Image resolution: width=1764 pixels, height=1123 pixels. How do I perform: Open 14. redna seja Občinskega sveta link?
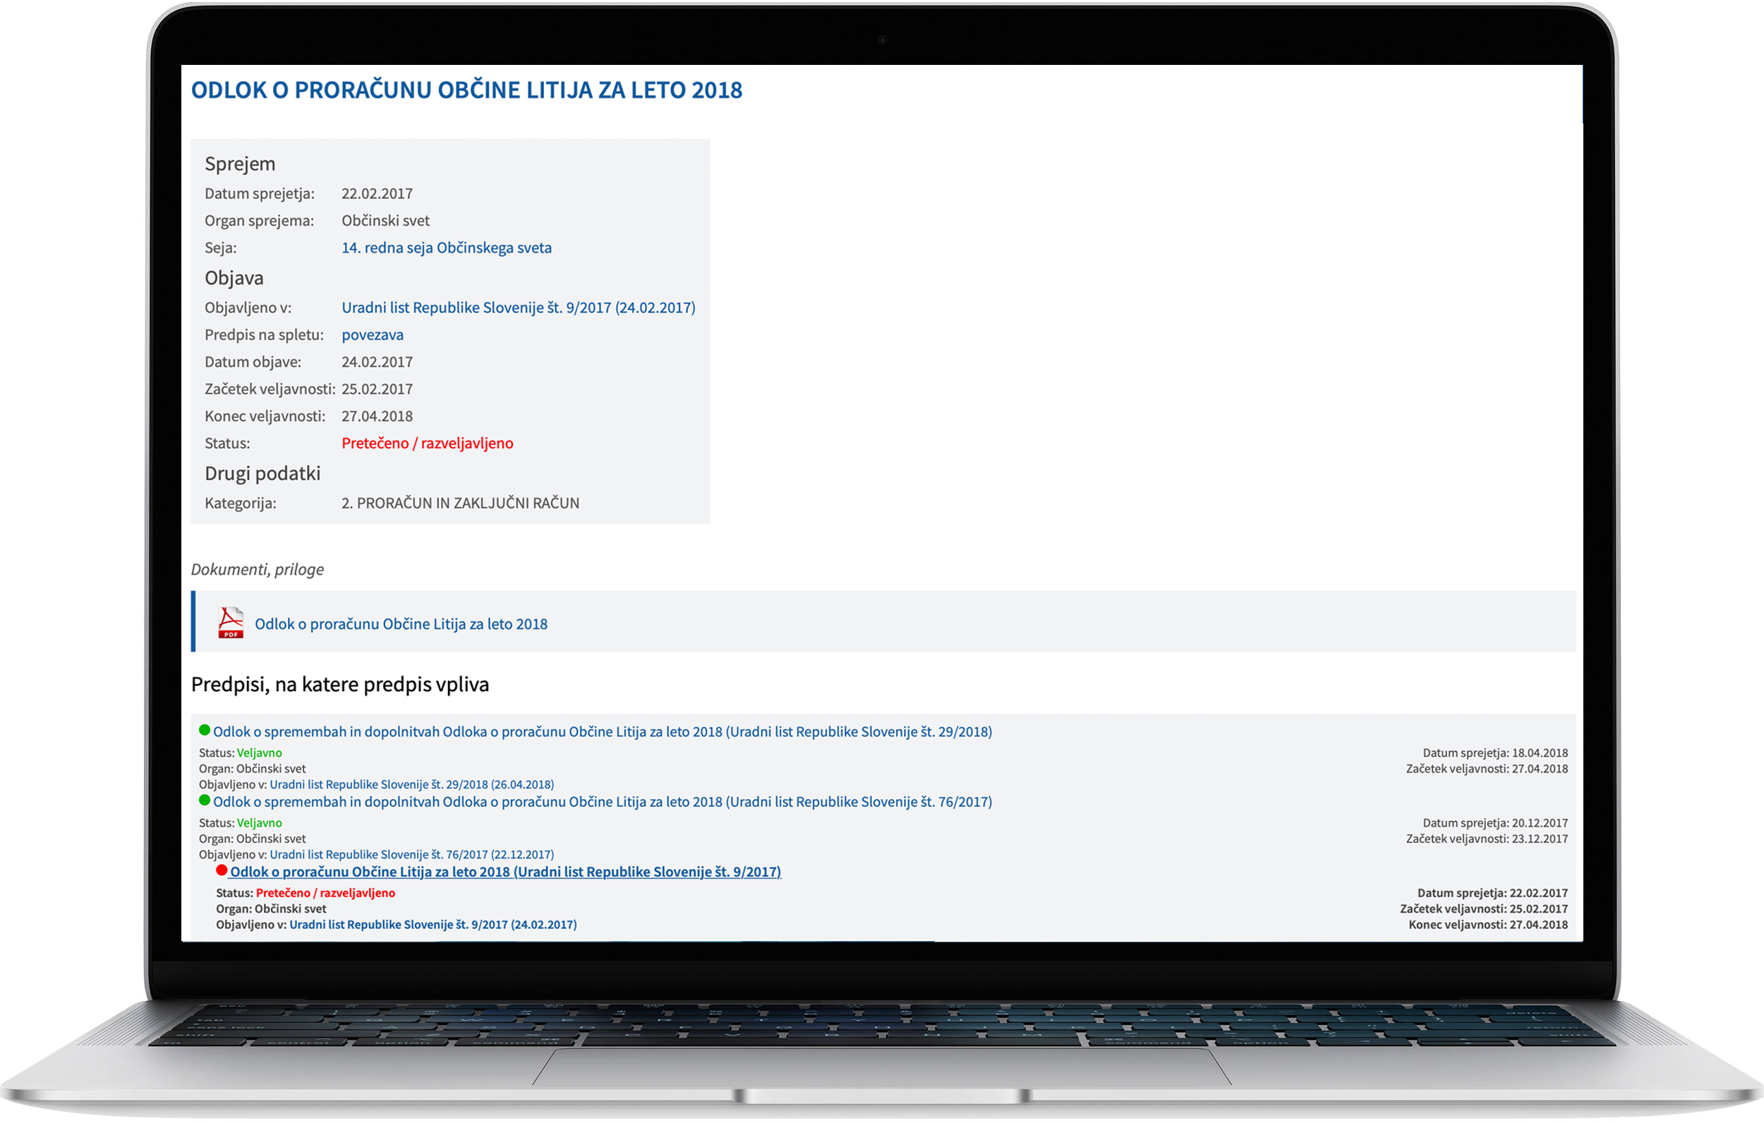click(x=446, y=248)
